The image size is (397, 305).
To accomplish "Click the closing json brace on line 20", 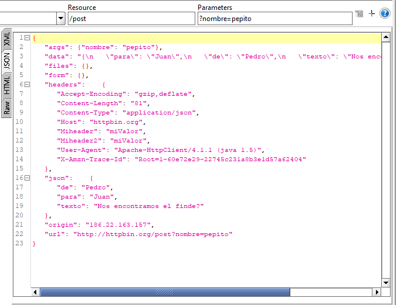I will pyautogui.click(x=48, y=216).
